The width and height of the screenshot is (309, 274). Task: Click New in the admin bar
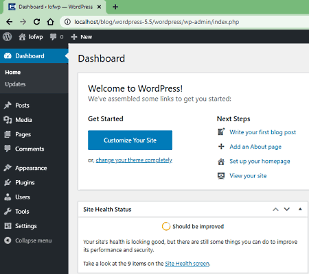(x=86, y=37)
